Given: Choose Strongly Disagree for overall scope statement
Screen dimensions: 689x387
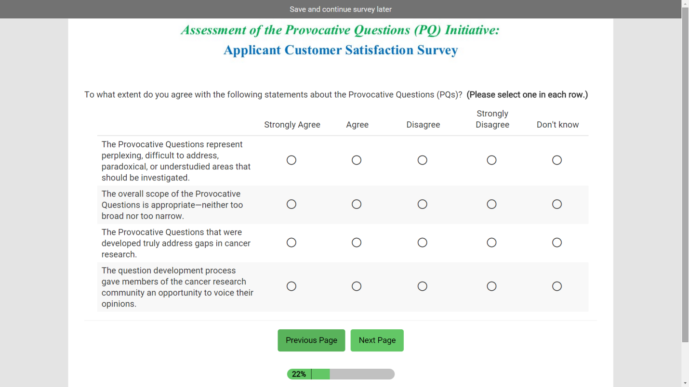Looking at the screenshot, I should pos(491,205).
